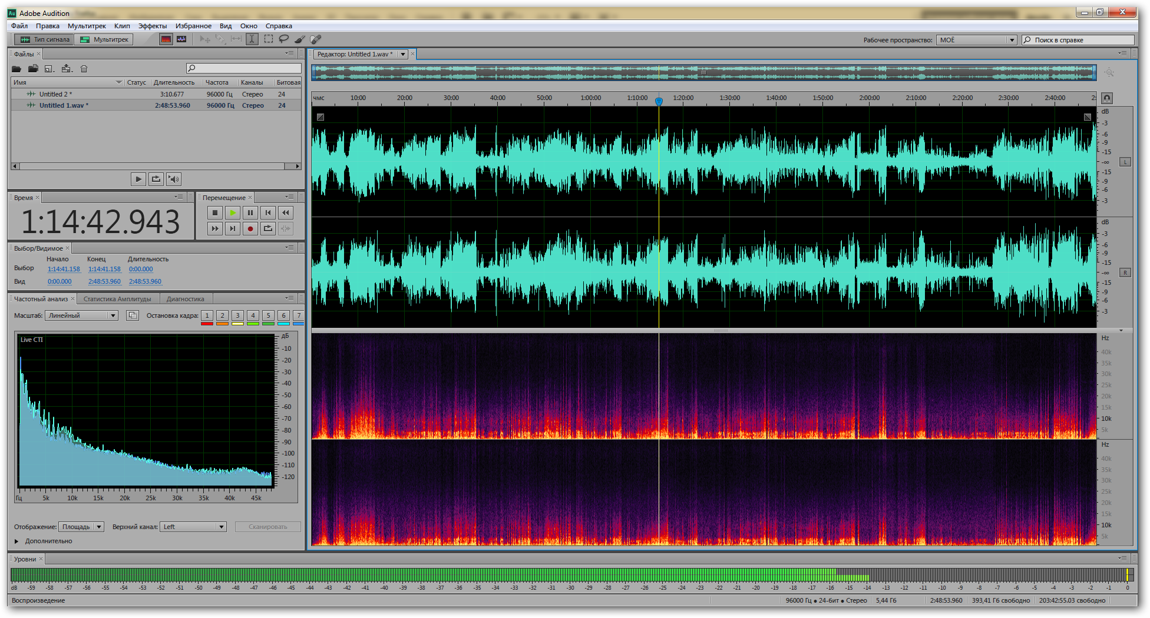This screenshot has height=618, width=1150.
Task: Click hold frame button 3
Action: 237,315
